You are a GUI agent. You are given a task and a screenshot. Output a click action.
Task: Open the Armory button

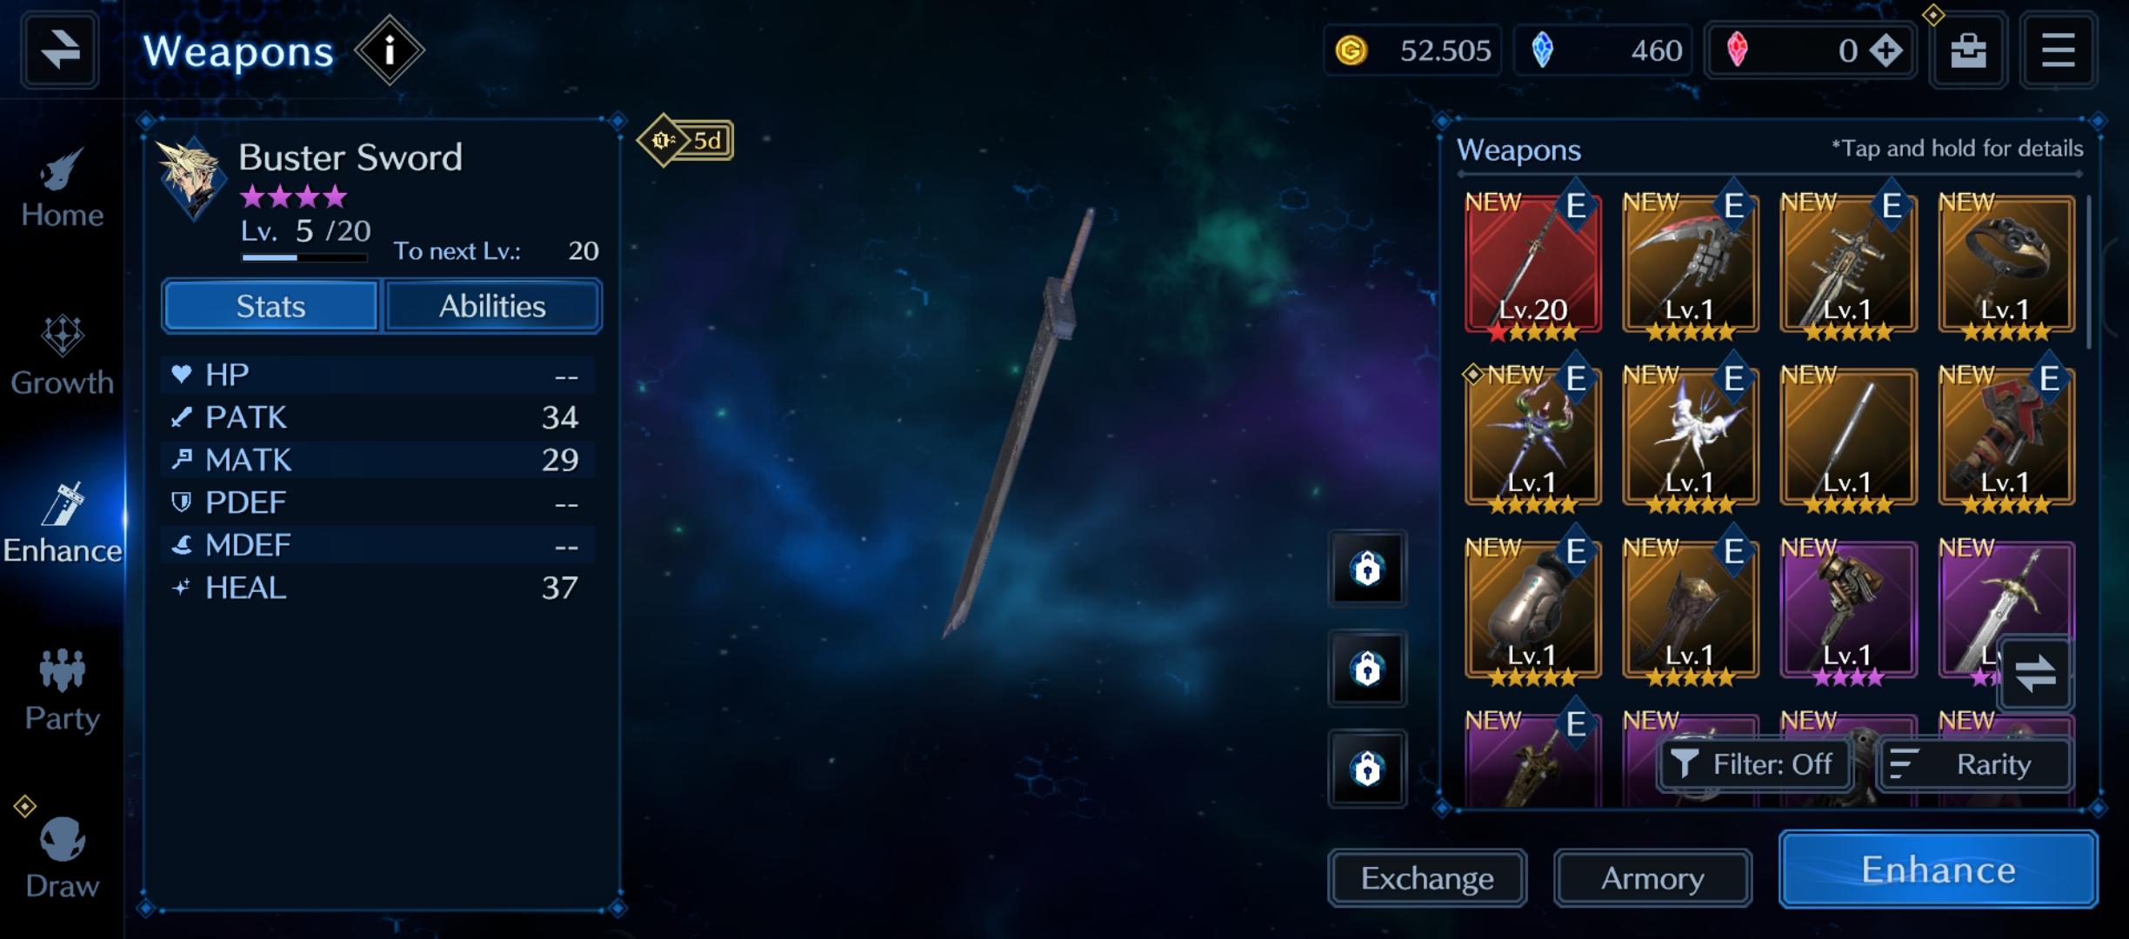click(x=1652, y=878)
